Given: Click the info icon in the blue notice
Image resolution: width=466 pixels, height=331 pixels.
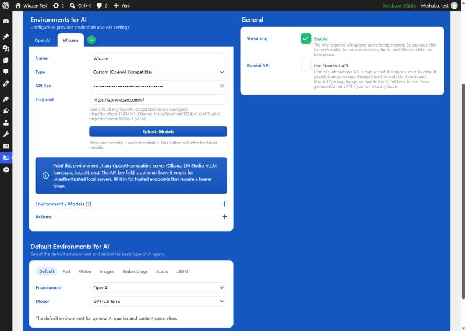Looking at the screenshot, I should pyautogui.click(x=45, y=176).
